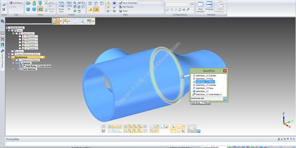Click the Sketch View icon
This screenshot has width=296, height=148.
click(51, 7)
